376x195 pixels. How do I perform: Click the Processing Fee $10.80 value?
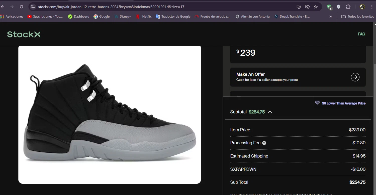pyautogui.click(x=359, y=143)
